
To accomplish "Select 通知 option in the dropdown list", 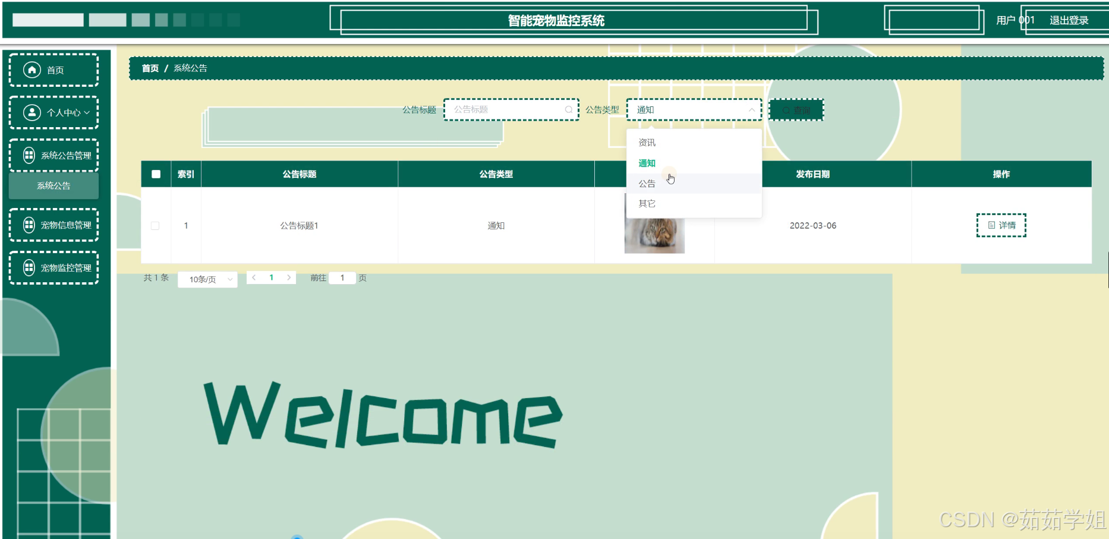I will tap(694, 163).
